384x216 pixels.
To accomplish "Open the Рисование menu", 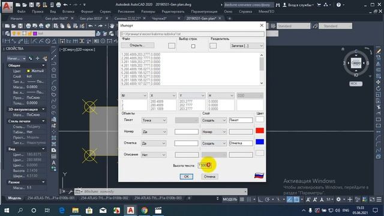I will click(x=126, y=11).
